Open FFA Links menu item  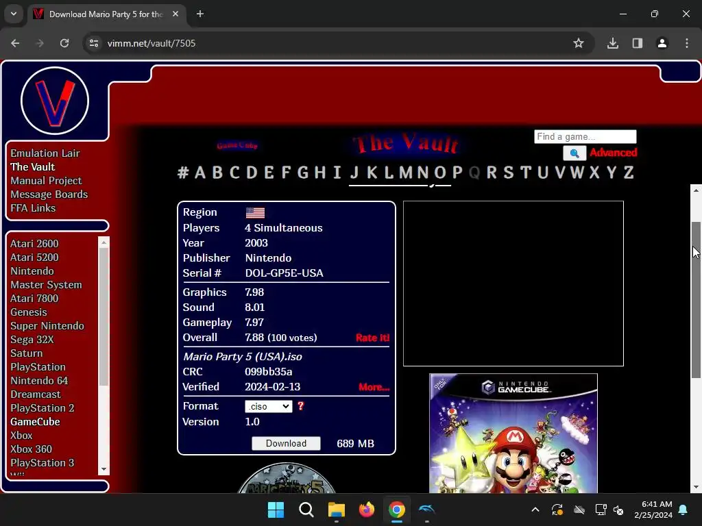[33, 208]
